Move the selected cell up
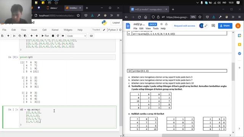Screen dimensions: 244x137 point(31,36)
